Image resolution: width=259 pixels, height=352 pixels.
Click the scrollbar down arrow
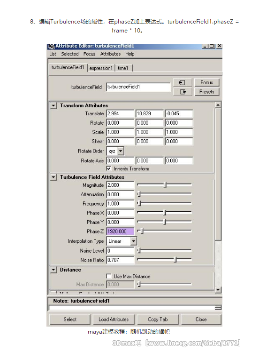[218, 290]
